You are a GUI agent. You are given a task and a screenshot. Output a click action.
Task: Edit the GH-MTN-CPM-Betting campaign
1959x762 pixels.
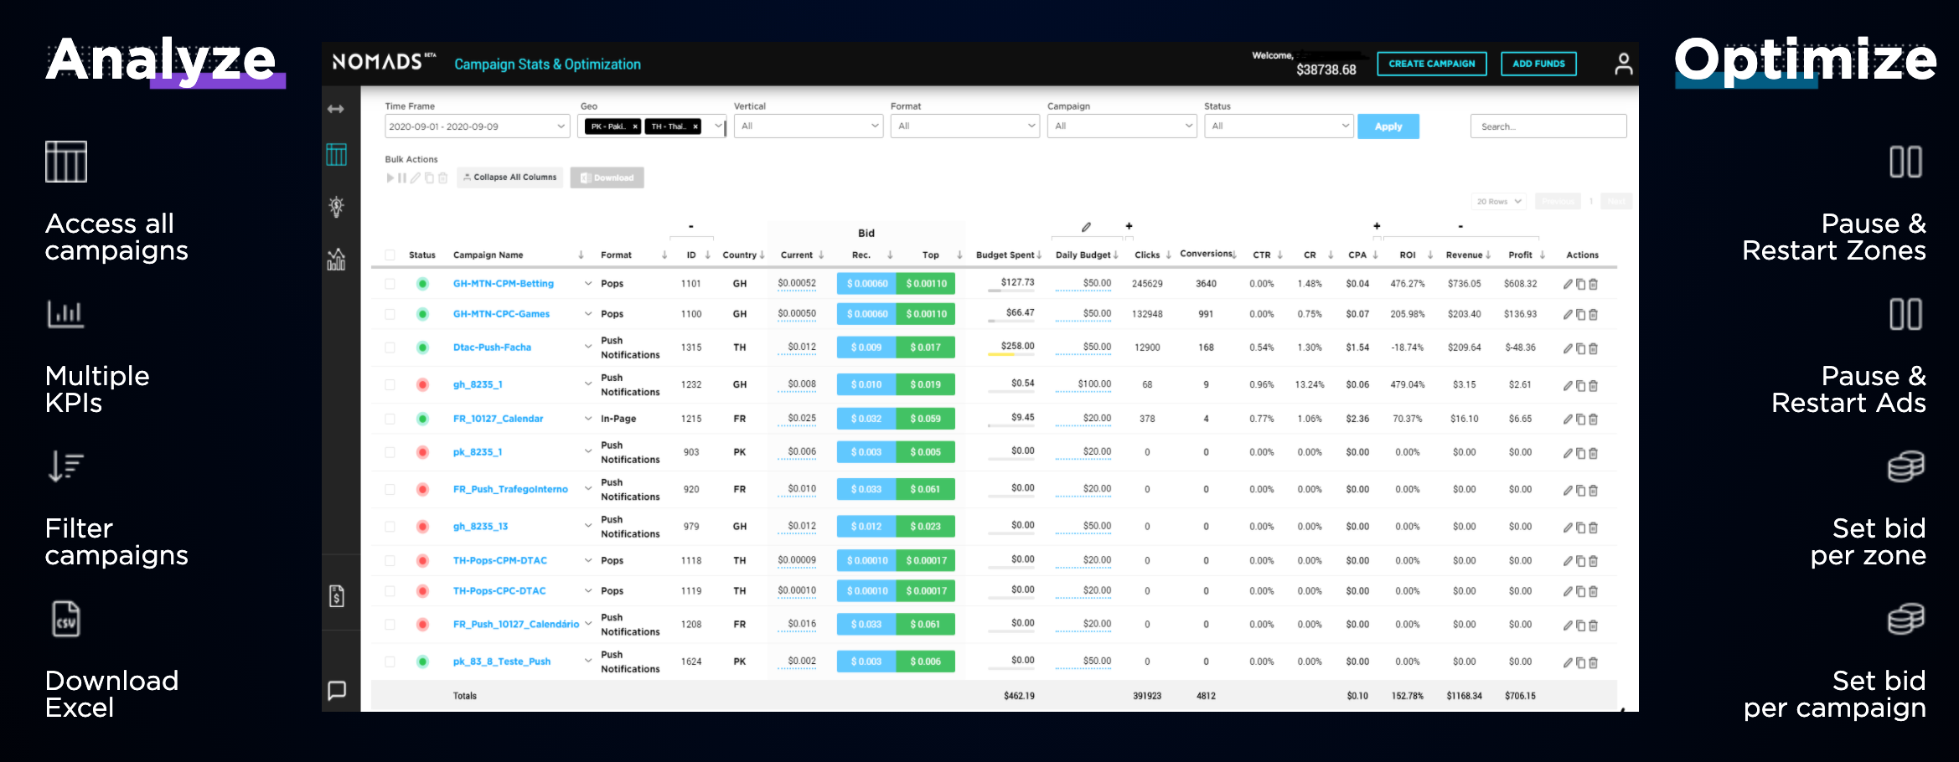tap(1568, 284)
